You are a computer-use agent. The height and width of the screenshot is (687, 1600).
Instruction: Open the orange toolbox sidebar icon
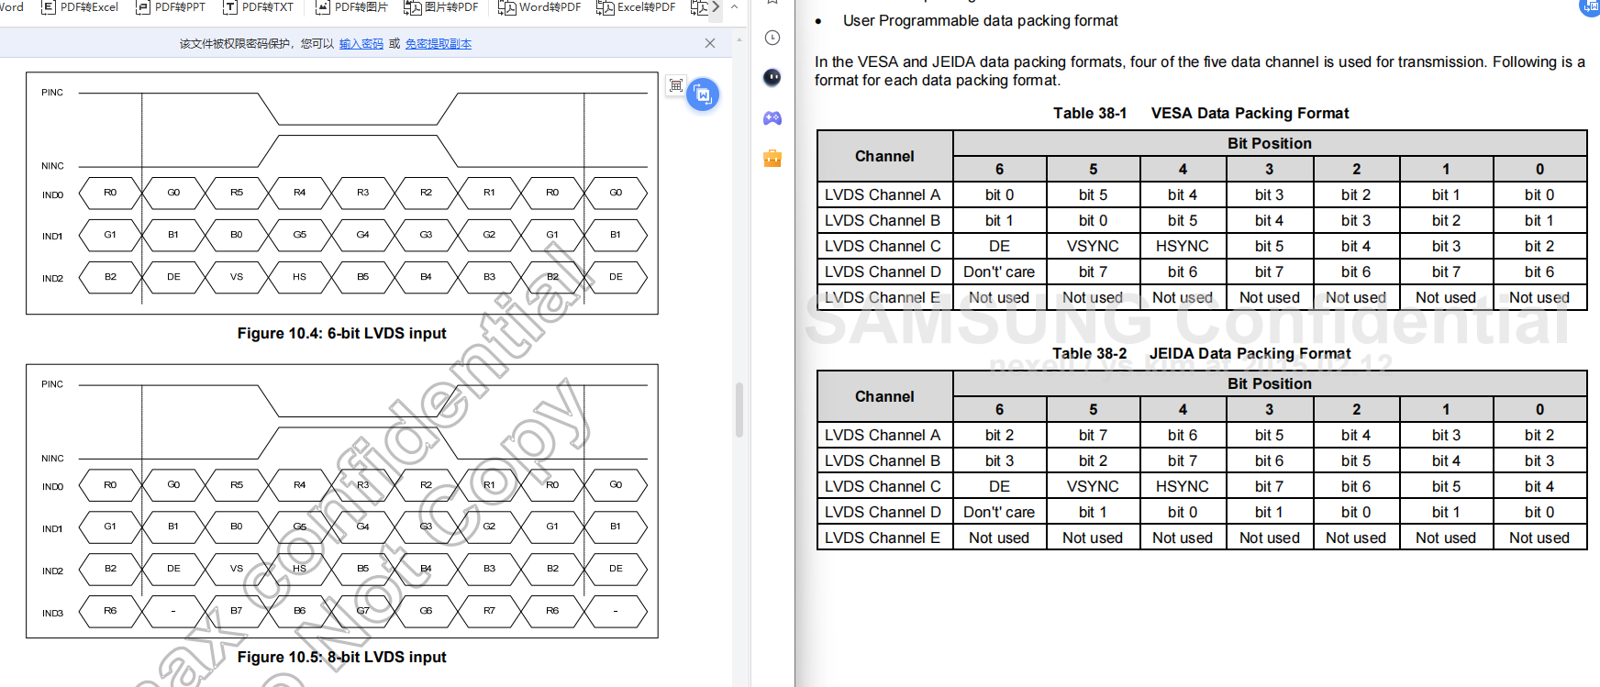click(772, 159)
